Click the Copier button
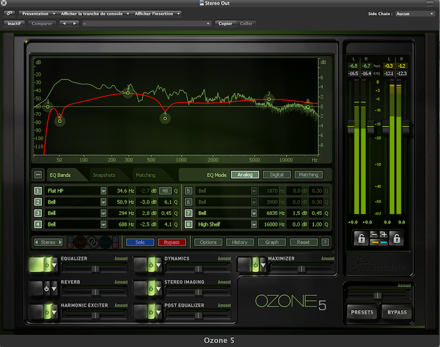 point(226,24)
